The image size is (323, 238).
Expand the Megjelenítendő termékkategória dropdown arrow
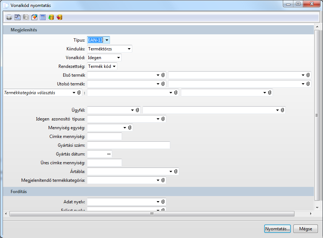click(x=158, y=180)
